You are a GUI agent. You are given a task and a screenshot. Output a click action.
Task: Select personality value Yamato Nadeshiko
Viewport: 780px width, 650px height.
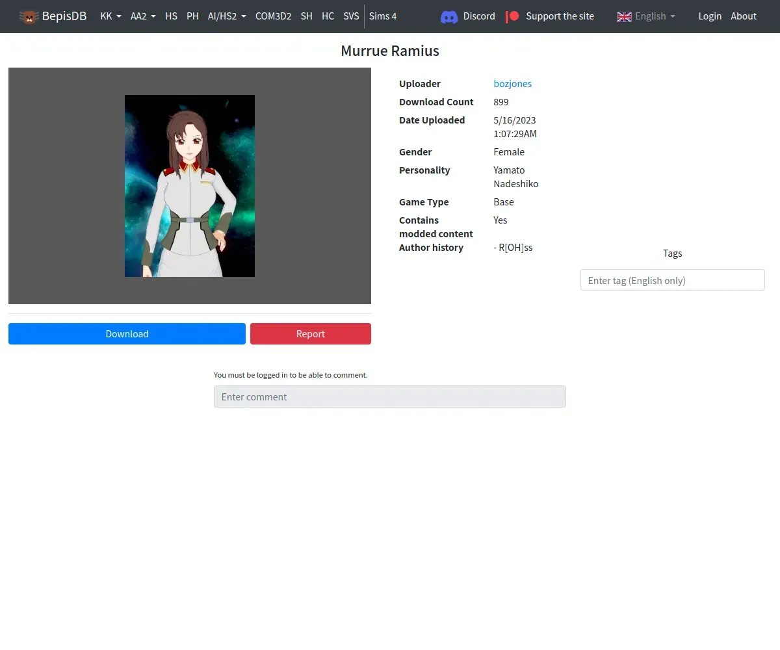coord(516,177)
